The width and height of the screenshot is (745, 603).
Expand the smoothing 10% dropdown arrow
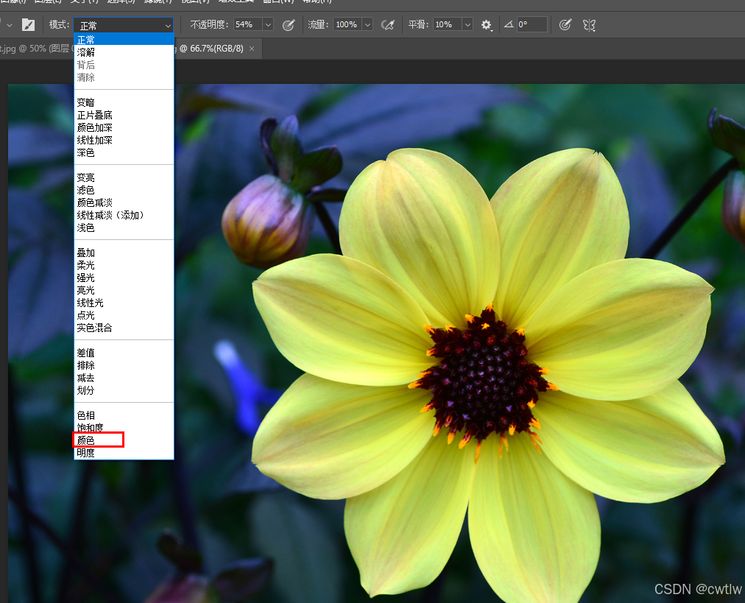[467, 25]
